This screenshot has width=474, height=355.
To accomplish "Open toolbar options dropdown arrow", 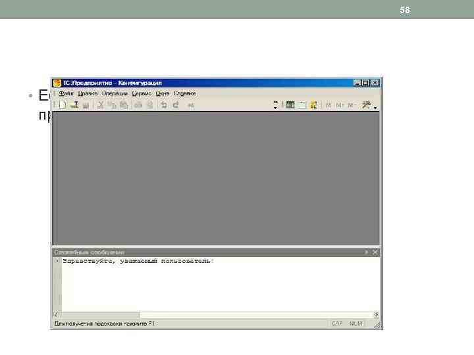I will tap(375, 107).
